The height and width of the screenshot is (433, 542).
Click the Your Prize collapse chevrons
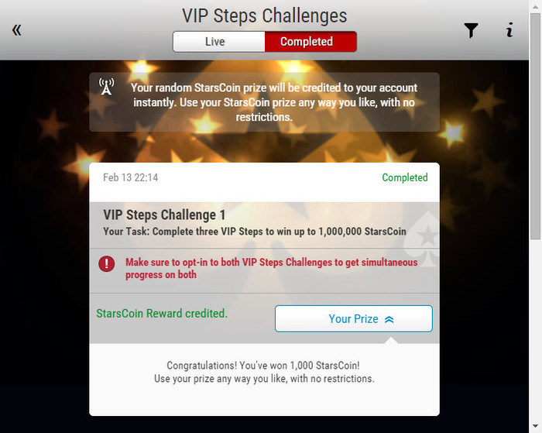tap(389, 319)
